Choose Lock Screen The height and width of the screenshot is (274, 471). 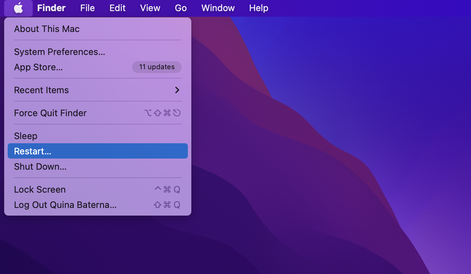point(98,190)
